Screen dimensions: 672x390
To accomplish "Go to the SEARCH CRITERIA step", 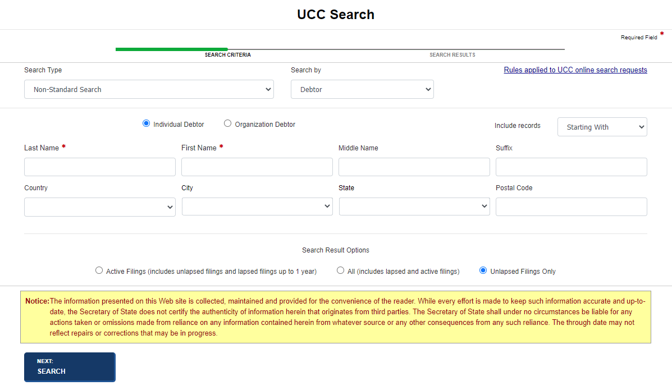I will [227, 54].
